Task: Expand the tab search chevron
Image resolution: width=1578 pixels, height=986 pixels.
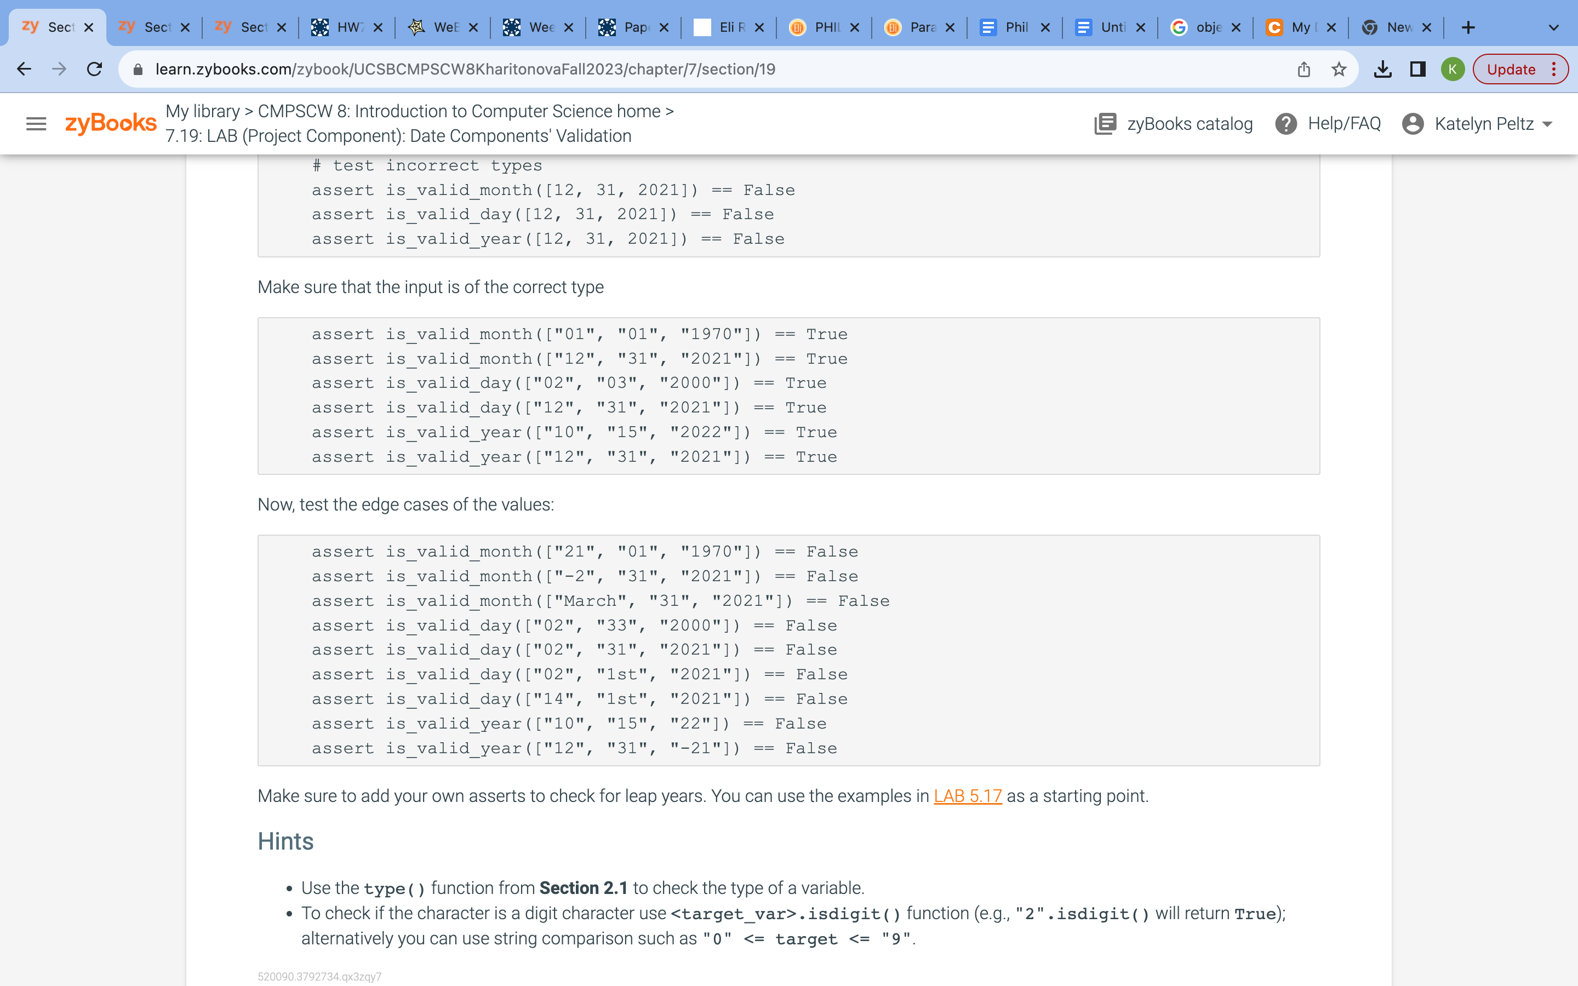Action: 1553,27
